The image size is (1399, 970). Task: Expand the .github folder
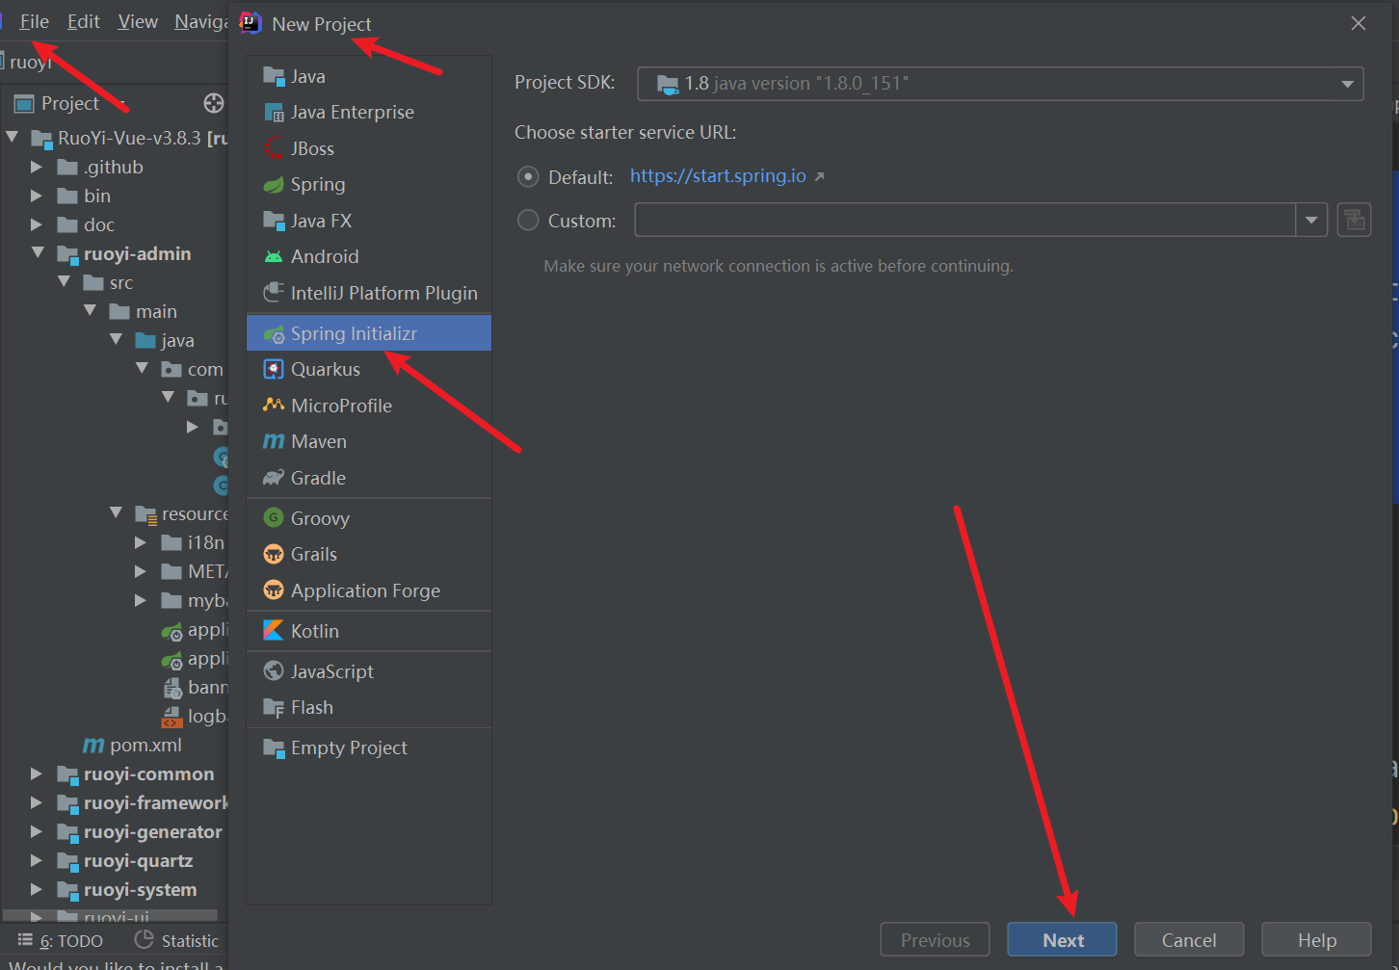37,167
